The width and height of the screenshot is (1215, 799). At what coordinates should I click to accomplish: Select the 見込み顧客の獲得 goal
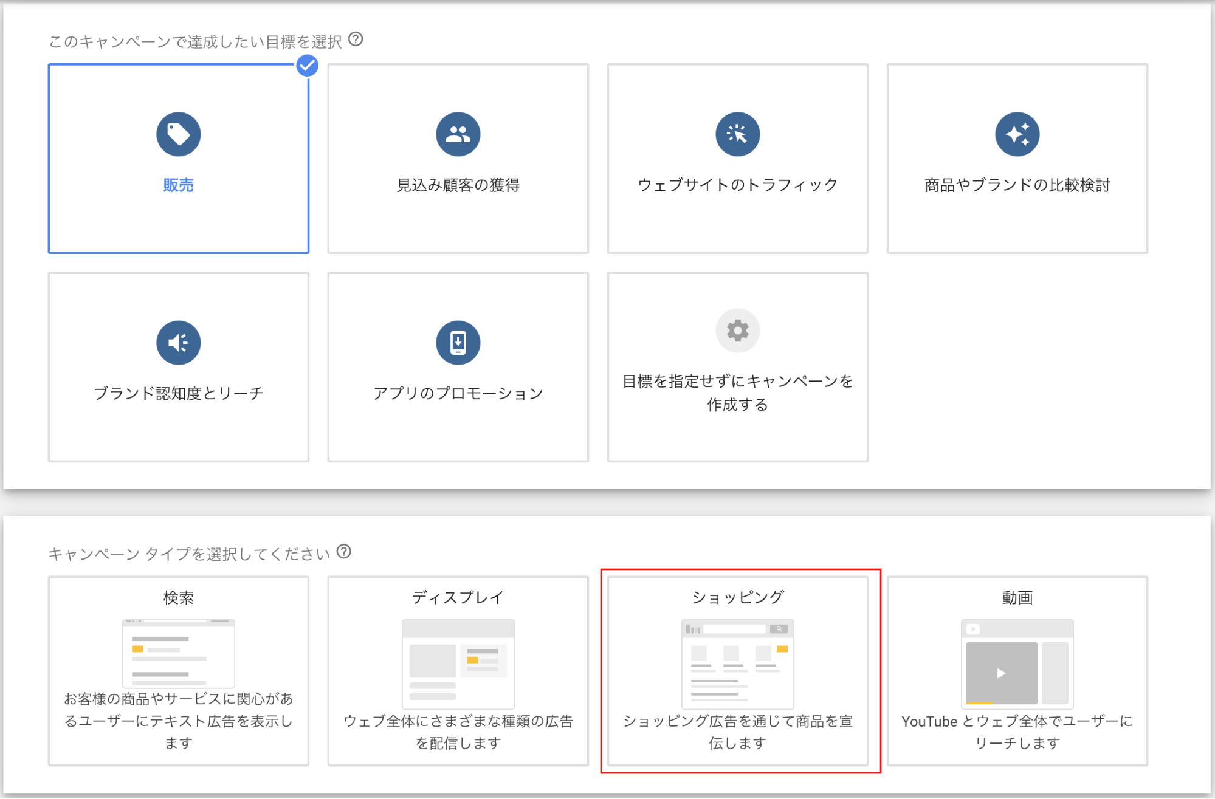[458, 158]
